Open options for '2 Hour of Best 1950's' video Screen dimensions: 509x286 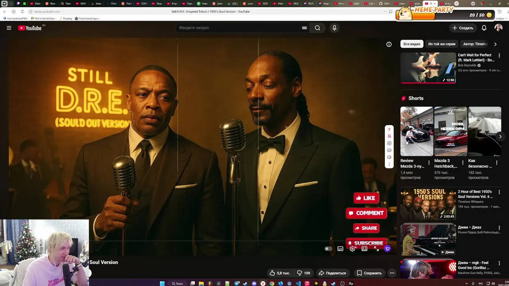(x=499, y=193)
